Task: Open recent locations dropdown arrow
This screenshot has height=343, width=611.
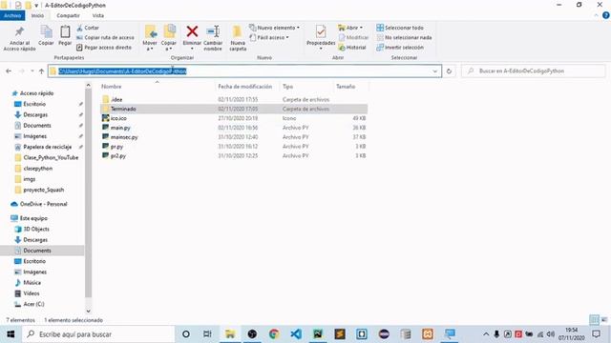Action: (x=32, y=71)
